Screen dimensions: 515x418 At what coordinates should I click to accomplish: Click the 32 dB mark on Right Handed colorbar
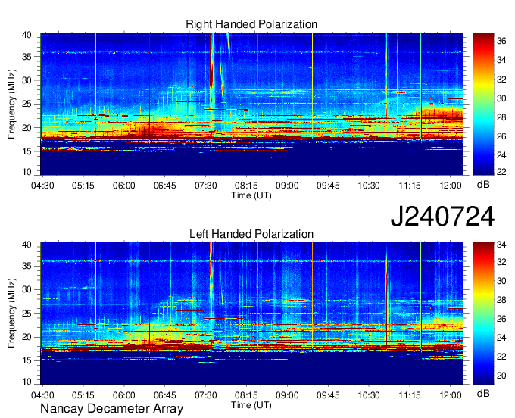501,80
